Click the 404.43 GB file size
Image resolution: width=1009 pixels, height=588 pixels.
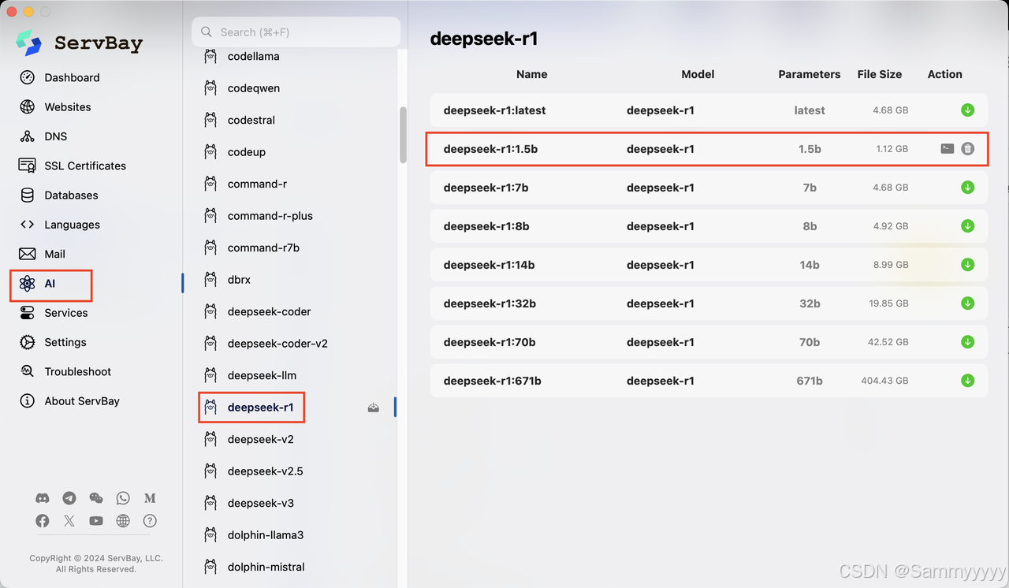coord(884,381)
